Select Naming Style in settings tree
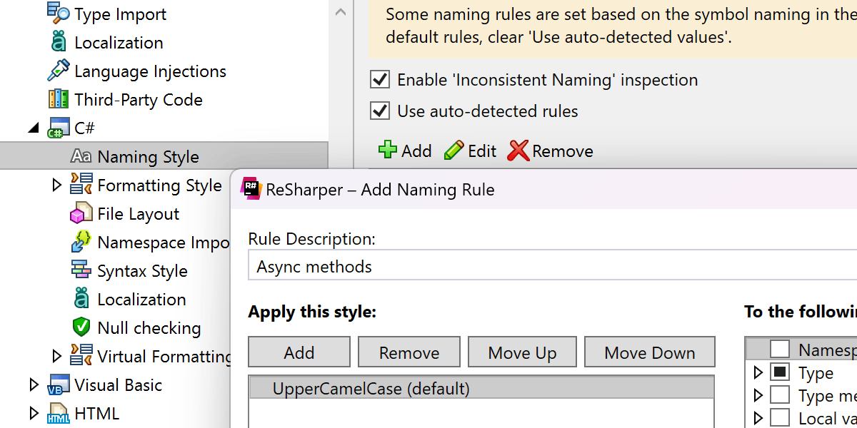The width and height of the screenshot is (857, 428). click(x=148, y=156)
